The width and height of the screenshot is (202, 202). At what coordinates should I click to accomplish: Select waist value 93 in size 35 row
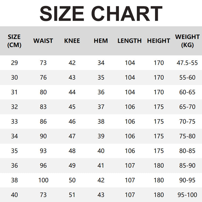(43, 151)
